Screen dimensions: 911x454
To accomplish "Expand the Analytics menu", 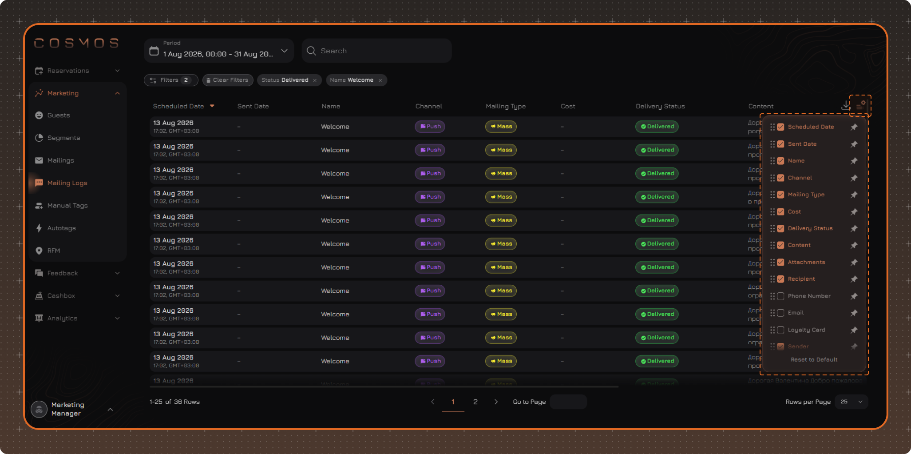I will pyautogui.click(x=117, y=318).
